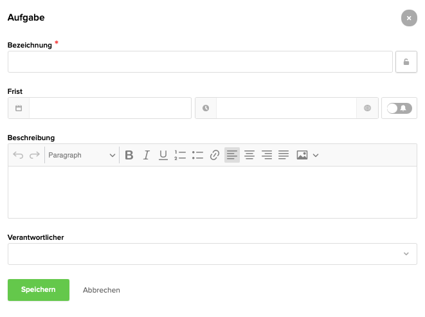The image size is (425, 317).
Task: Toggle the reminder bell switch
Action: (x=399, y=108)
